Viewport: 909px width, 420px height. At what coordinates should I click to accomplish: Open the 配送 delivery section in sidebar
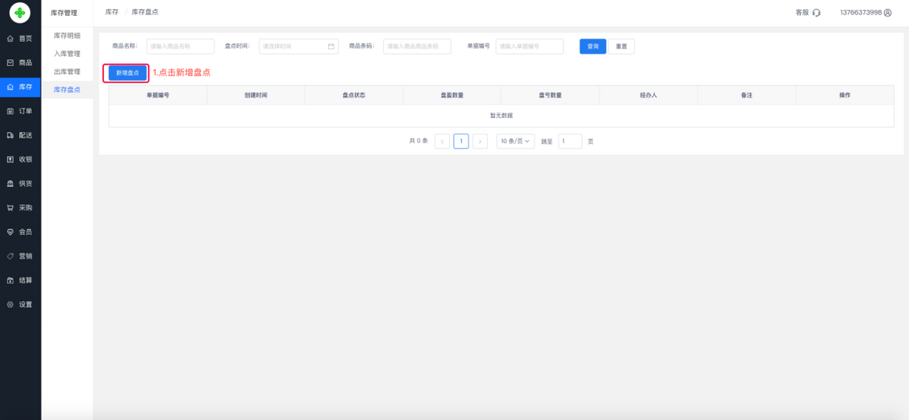20,135
